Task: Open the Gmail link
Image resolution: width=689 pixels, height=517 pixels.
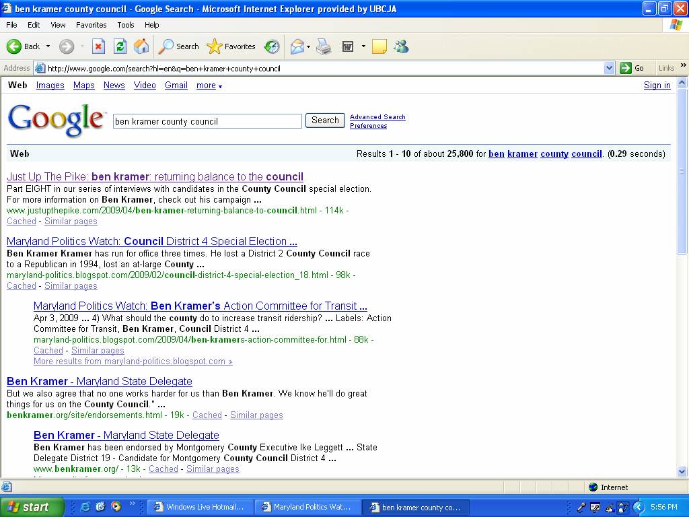Action: coord(176,85)
